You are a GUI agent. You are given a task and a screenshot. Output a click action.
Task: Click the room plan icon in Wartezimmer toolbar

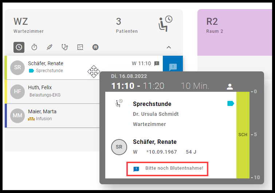[x=80, y=47]
